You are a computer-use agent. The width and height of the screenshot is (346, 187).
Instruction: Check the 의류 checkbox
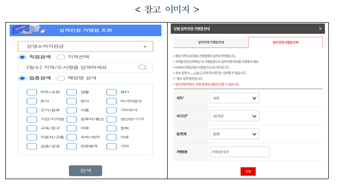72,128
